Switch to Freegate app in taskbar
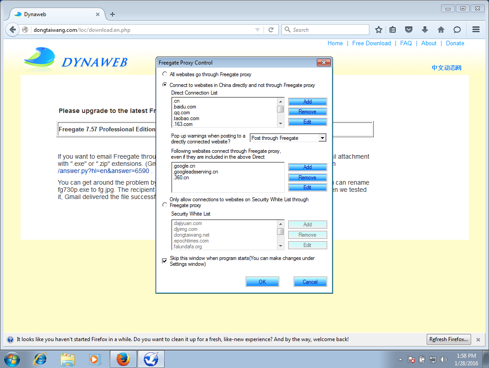 tap(151, 359)
